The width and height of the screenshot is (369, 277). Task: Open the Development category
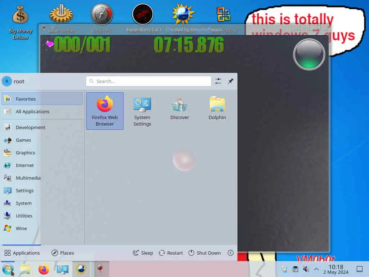coord(42,127)
